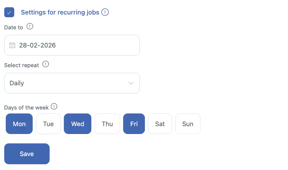The image size is (288, 170).
Task: Click the calendar icon in date field
Action: 12,45
